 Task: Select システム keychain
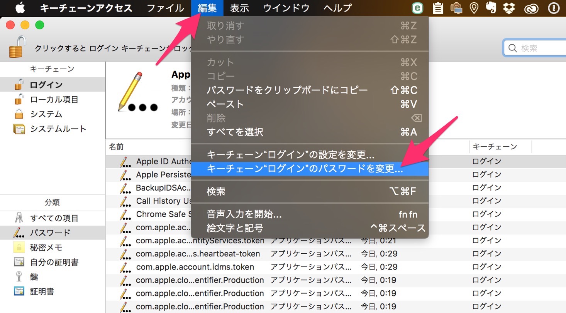pyautogui.click(x=53, y=114)
